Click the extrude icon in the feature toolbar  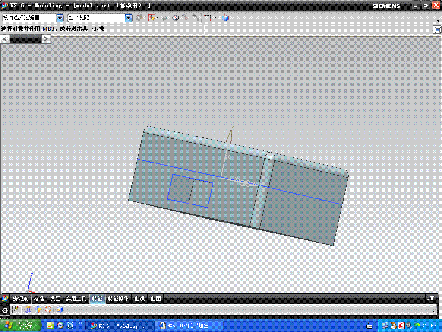pos(28,310)
